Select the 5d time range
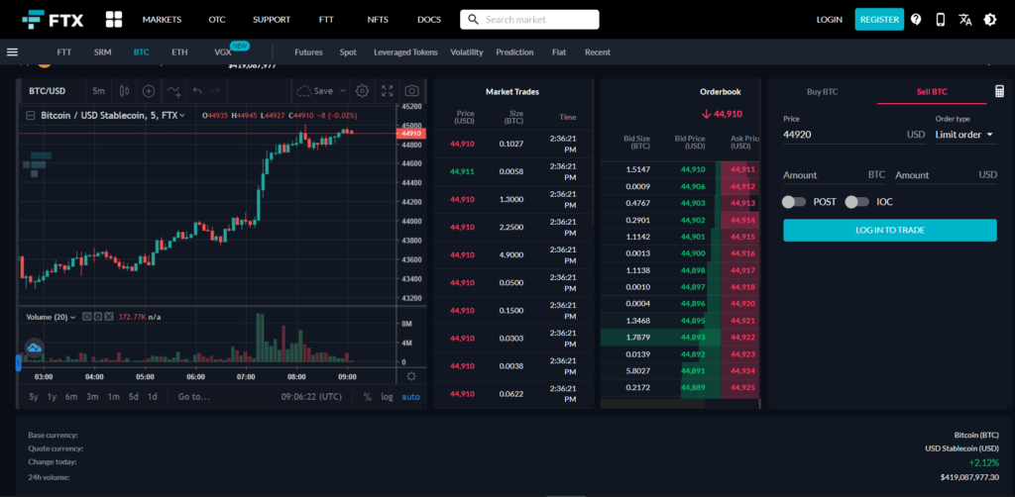The height and width of the screenshot is (497, 1015). [134, 397]
